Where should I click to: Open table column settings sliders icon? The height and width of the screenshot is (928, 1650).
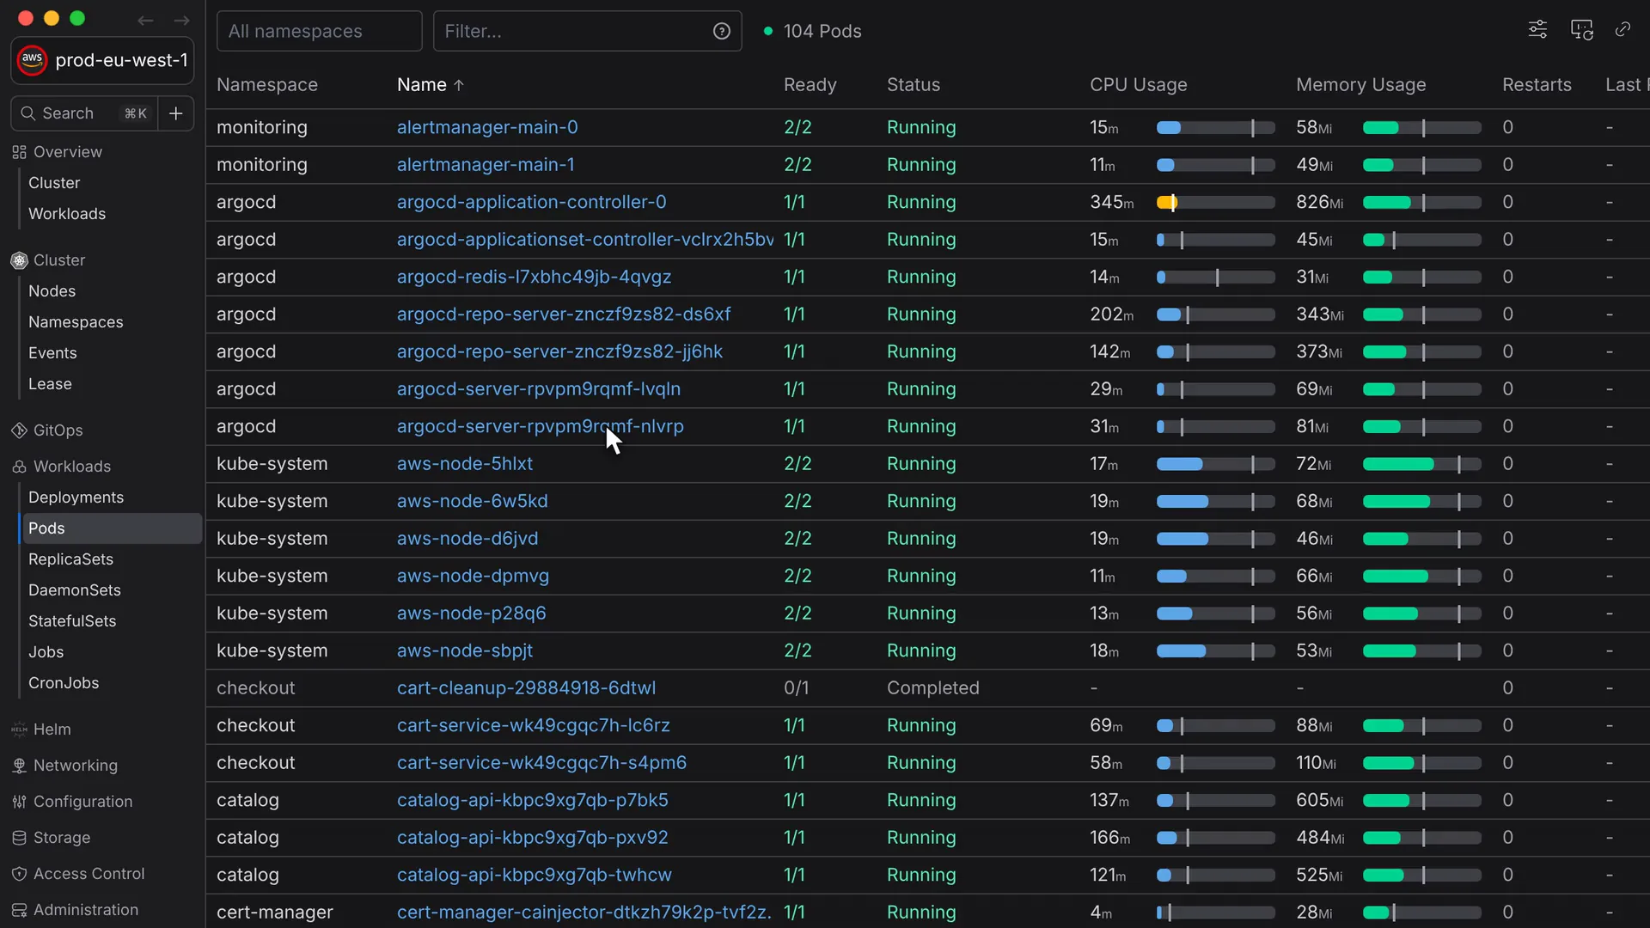(x=1537, y=30)
